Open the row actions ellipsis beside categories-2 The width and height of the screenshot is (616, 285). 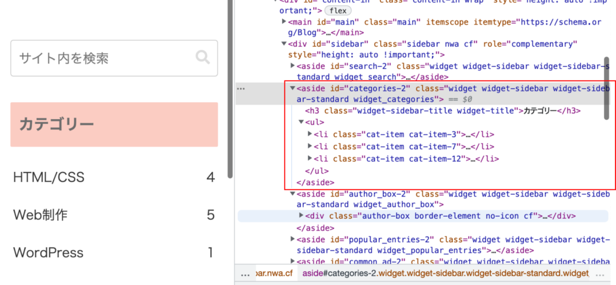(x=241, y=89)
